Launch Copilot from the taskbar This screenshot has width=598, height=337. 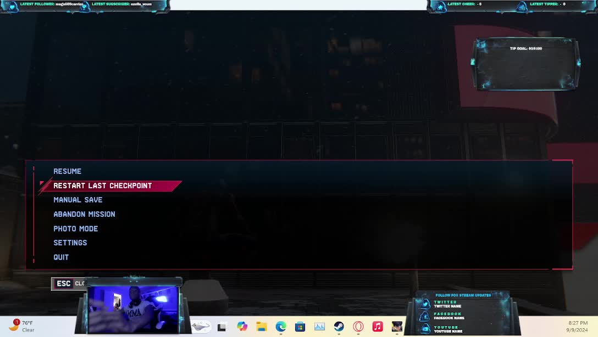click(x=242, y=327)
